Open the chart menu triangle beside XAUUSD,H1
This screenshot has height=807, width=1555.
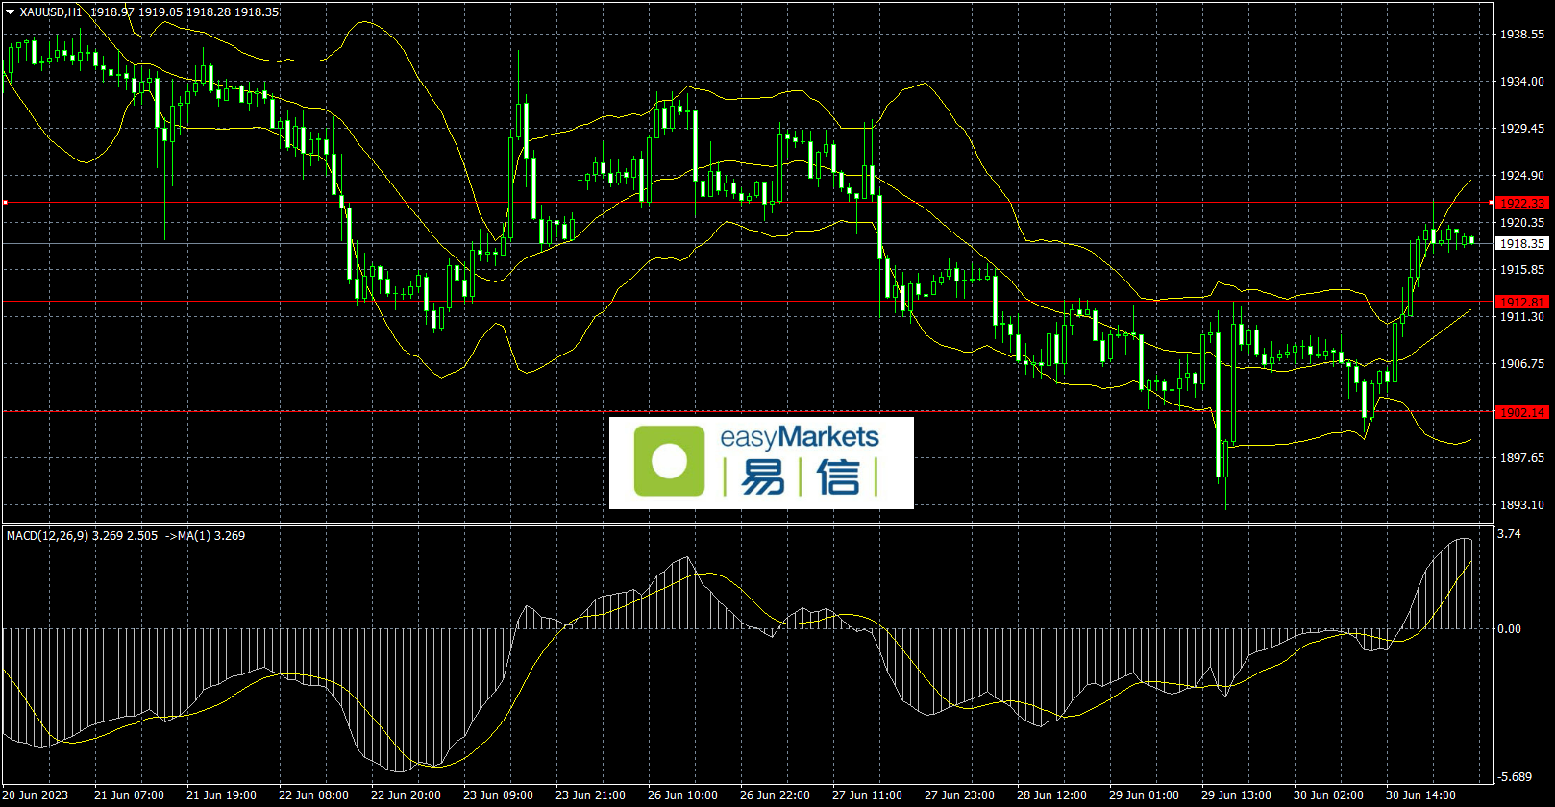pyautogui.click(x=11, y=12)
